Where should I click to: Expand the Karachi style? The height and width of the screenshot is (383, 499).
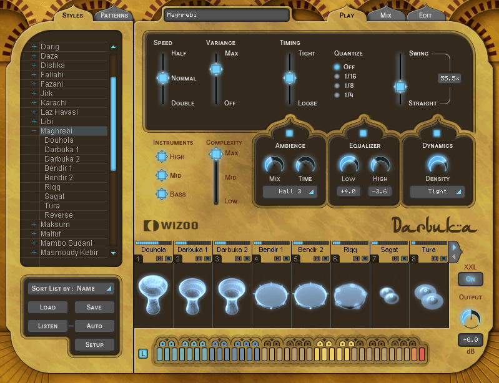point(34,103)
